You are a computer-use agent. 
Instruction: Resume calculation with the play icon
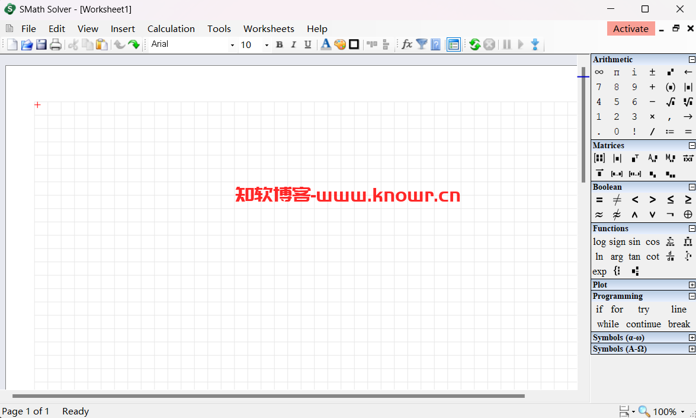pos(521,44)
